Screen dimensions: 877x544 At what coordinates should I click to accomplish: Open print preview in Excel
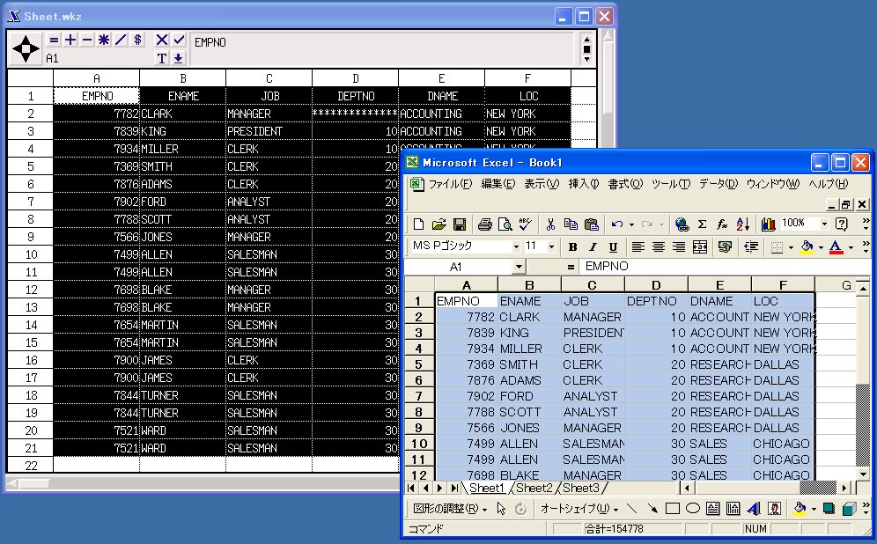pyautogui.click(x=505, y=224)
